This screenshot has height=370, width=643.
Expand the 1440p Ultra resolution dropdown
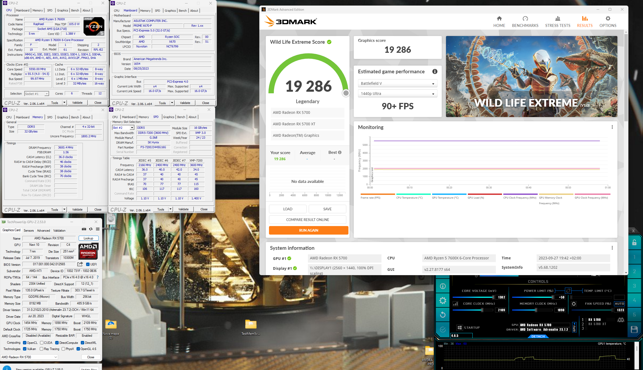tap(397, 94)
